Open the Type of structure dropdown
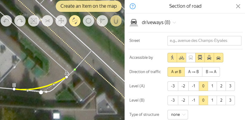245x120 pixels. [x=178, y=114]
